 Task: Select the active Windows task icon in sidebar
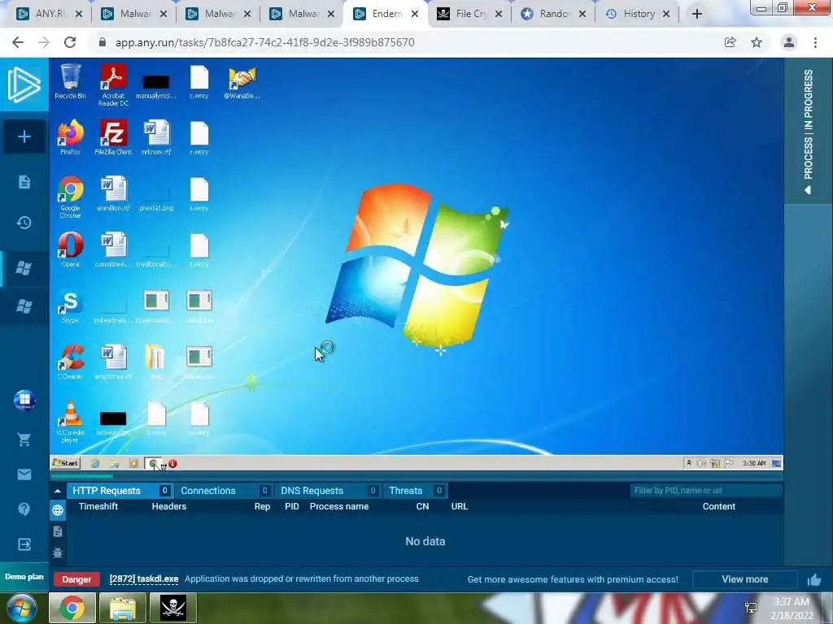pyautogui.click(x=24, y=268)
